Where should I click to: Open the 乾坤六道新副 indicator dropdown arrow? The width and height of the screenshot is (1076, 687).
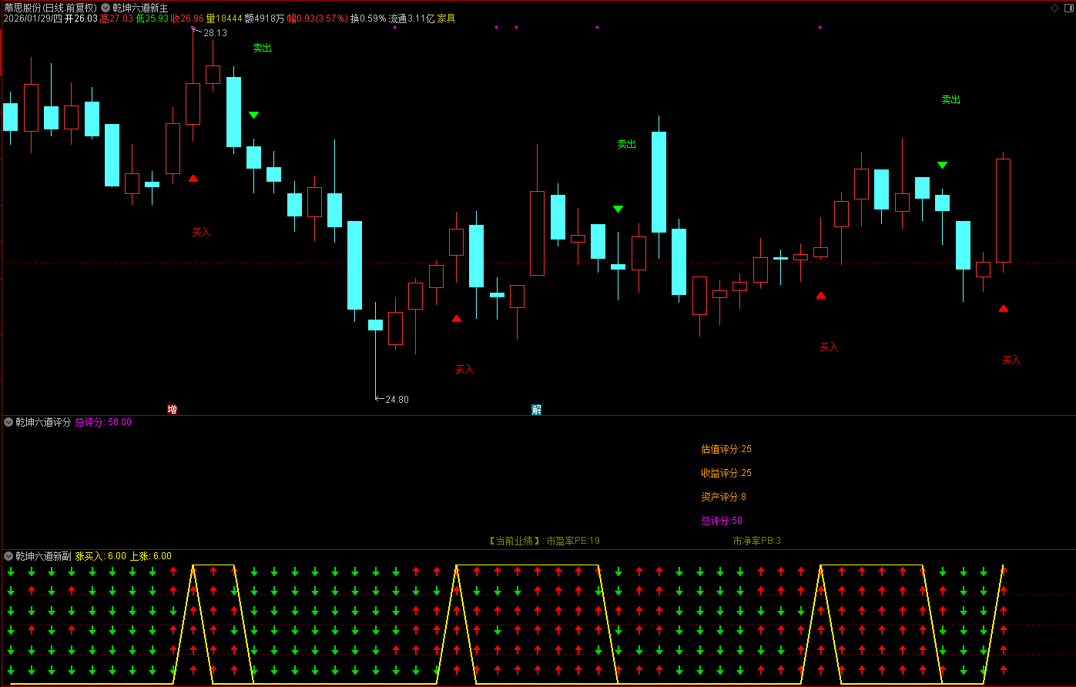pos(8,556)
